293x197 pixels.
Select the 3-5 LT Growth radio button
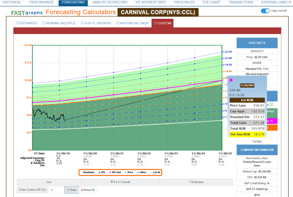point(112,181)
